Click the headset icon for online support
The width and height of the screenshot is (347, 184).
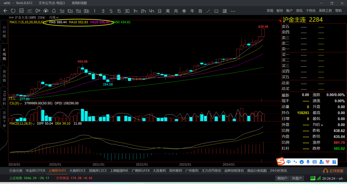point(325,171)
